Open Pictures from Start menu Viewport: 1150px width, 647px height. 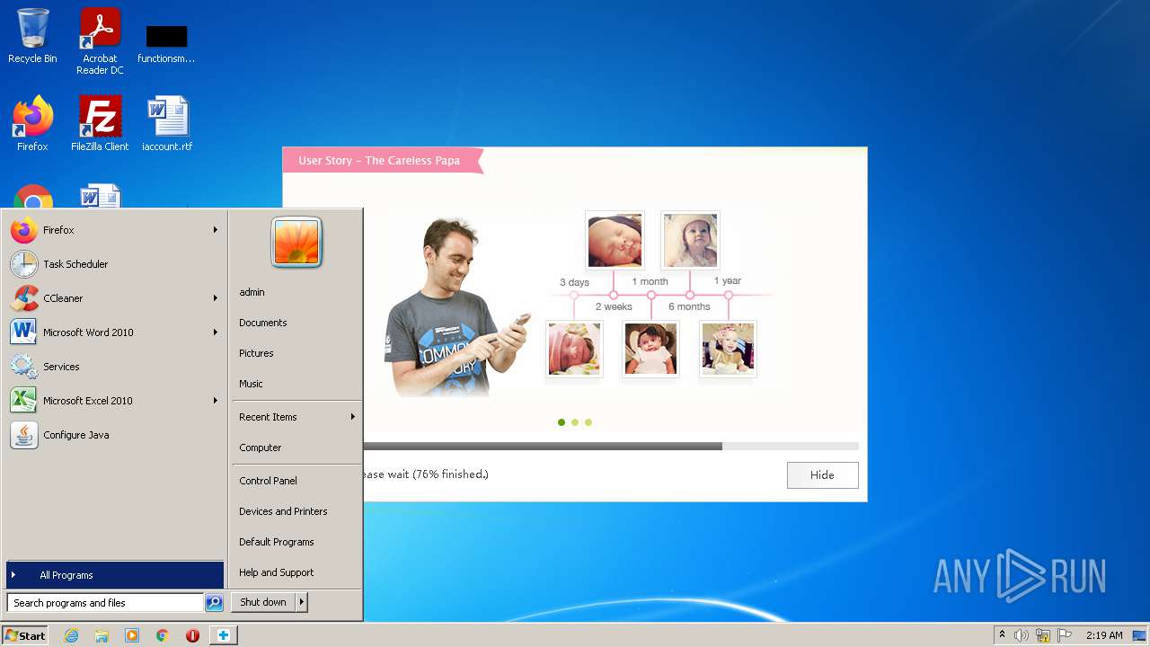click(x=296, y=353)
